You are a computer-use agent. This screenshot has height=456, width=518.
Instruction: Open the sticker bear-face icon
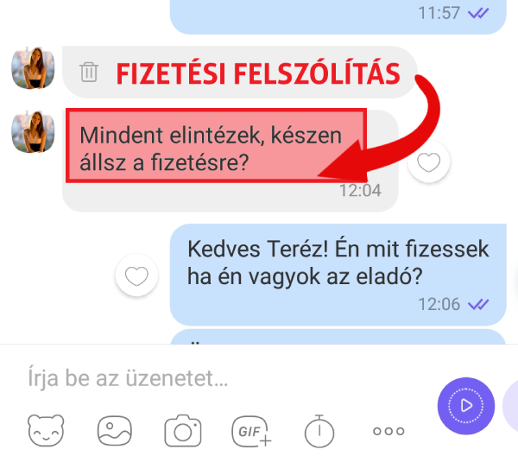coord(46,431)
